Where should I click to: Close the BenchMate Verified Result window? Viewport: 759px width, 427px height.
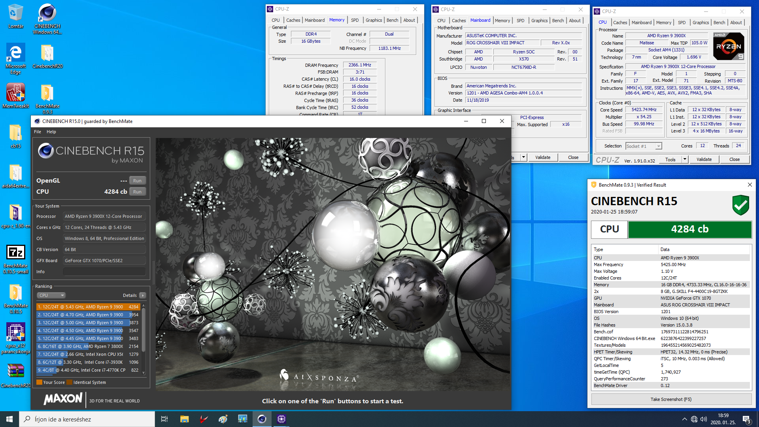click(x=750, y=185)
